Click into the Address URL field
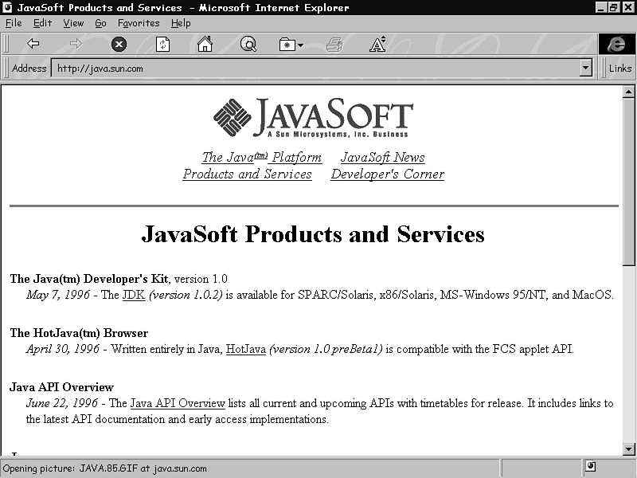The height and width of the screenshot is (478, 637). tap(315, 68)
